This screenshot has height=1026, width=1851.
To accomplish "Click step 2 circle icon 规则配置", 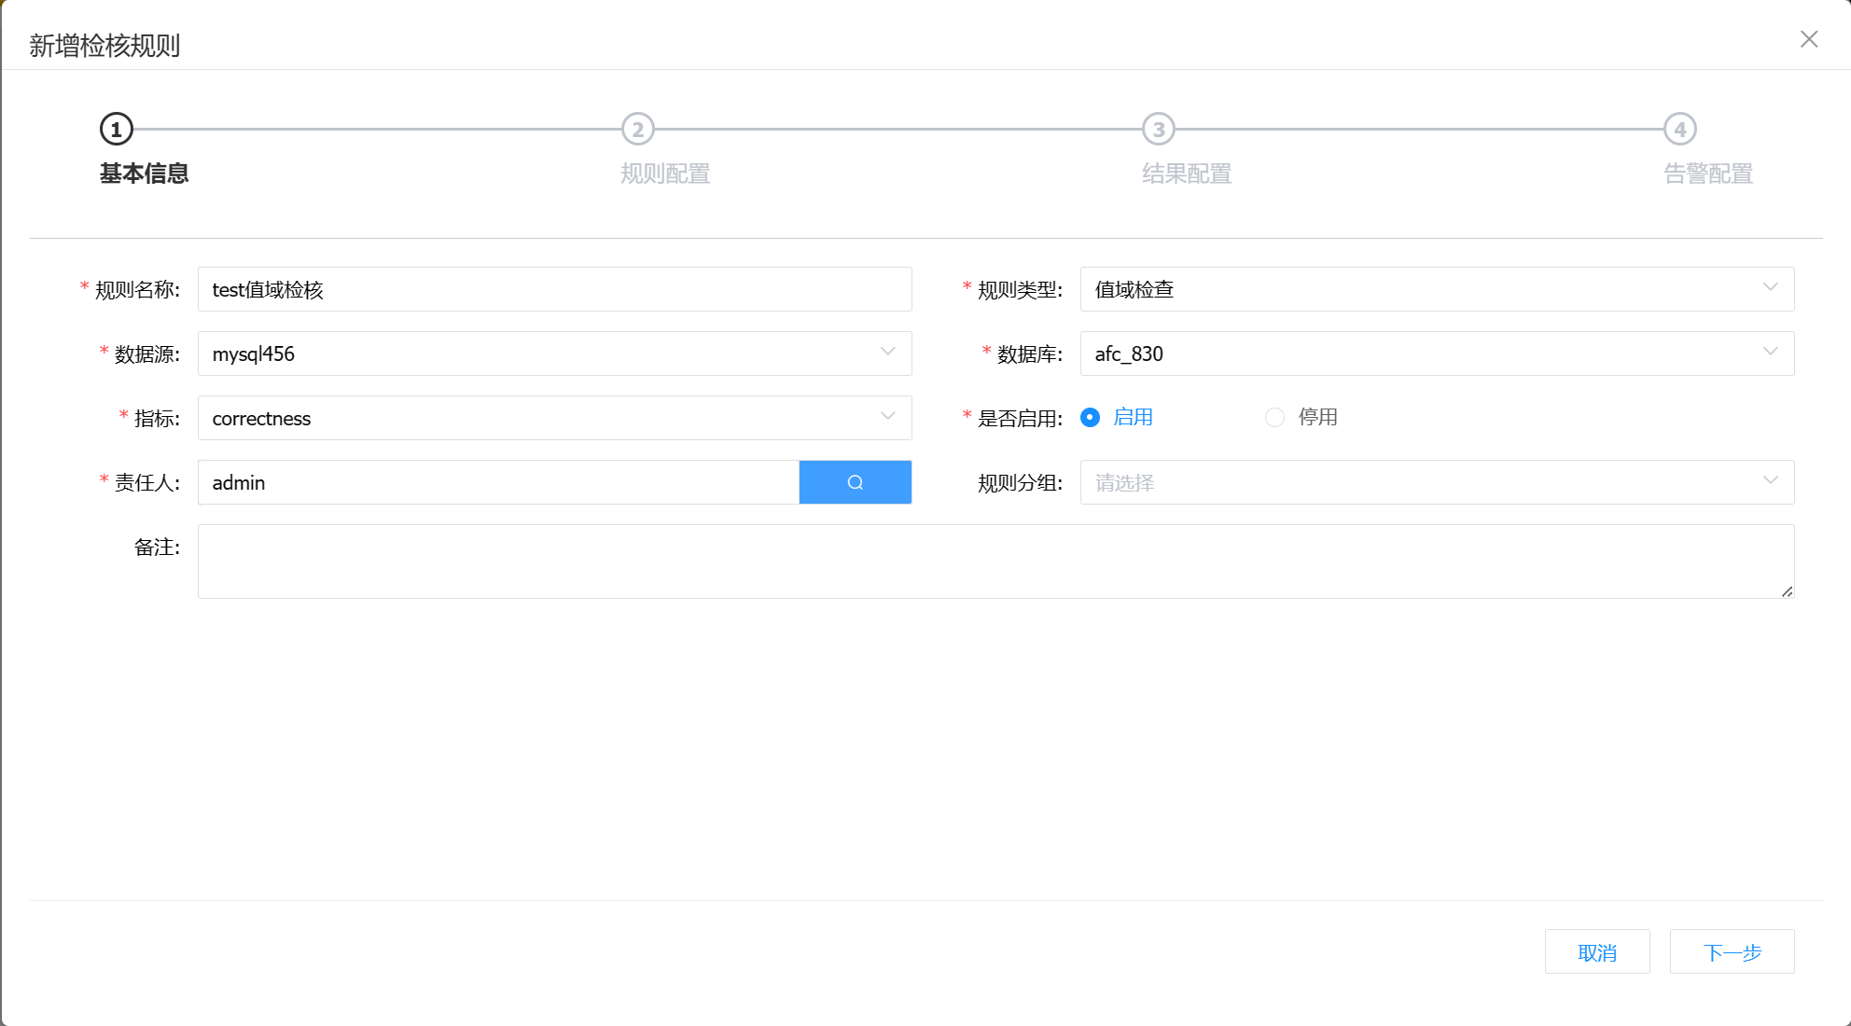I will (x=638, y=130).
